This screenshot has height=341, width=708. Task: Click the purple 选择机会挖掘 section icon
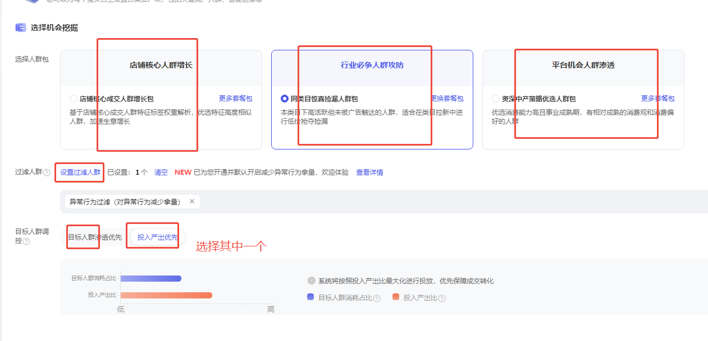point(21,27)
